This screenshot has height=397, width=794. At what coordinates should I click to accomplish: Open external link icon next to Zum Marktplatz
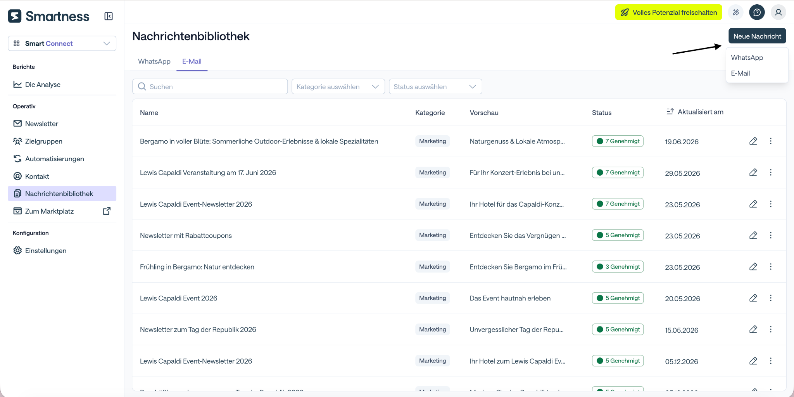107,211
